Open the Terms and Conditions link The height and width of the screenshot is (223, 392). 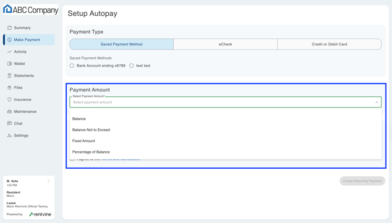pos(121,159)
